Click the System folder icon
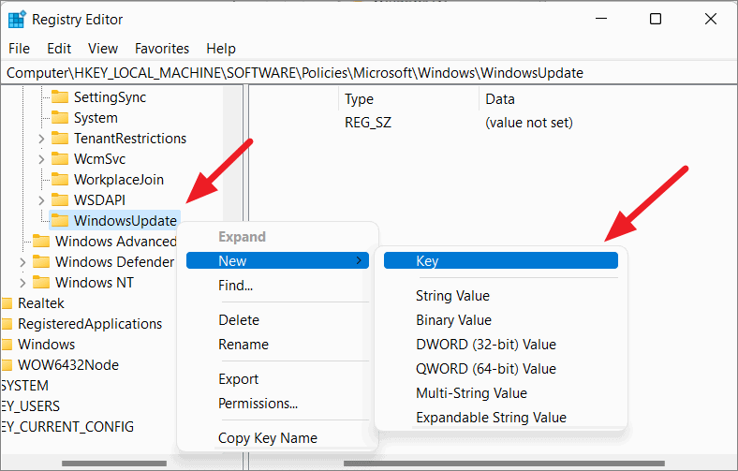This screenshot has width=738, height=471. click(60, 118)
